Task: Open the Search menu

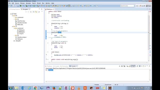Action: click(x=34, y=3)
